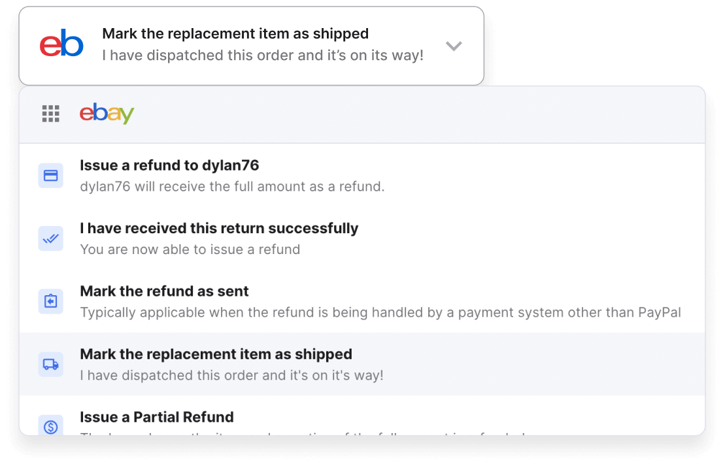Viewport: 723px width, 465px height.
Task: Open the apps grid icon
Action: (51, 114)
